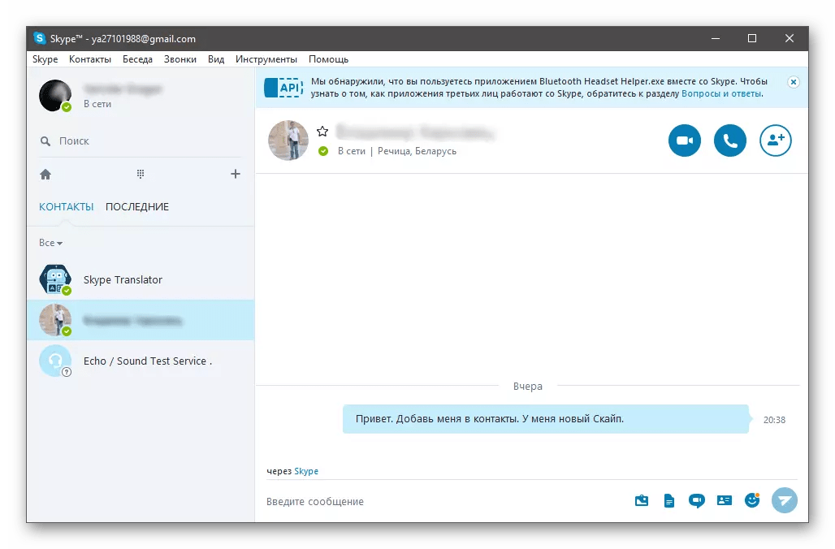Open the Skype menu
This screenshot has width=835, height=549.
click(x=45, y=59)
